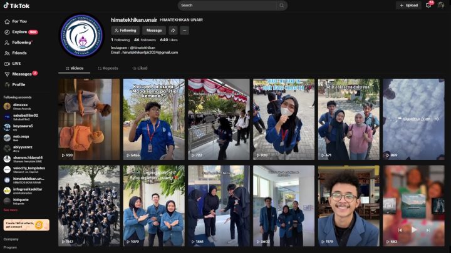Click the Upload button
The image size is (451, 253).
coord(408,6)
